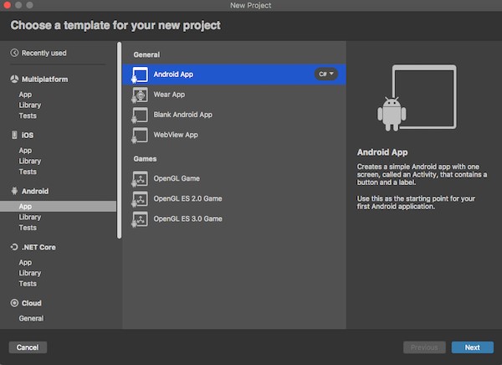Choose the OpenGL Game template
Screen dimensions: 502x365
click(x=234, y=178)
